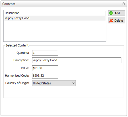Click the Country of Origin: label
Image resolution: width=128 pixels, height=117 pixels.
[x=17, y=83]
